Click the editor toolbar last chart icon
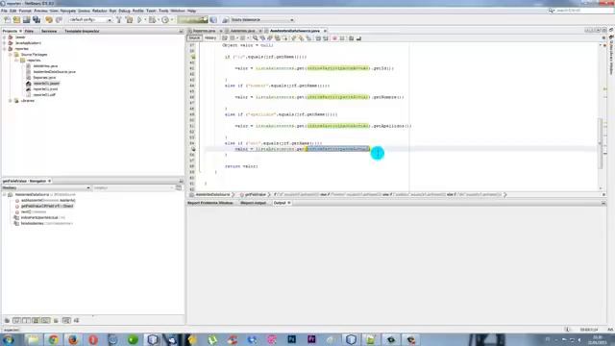 point(358,38)
